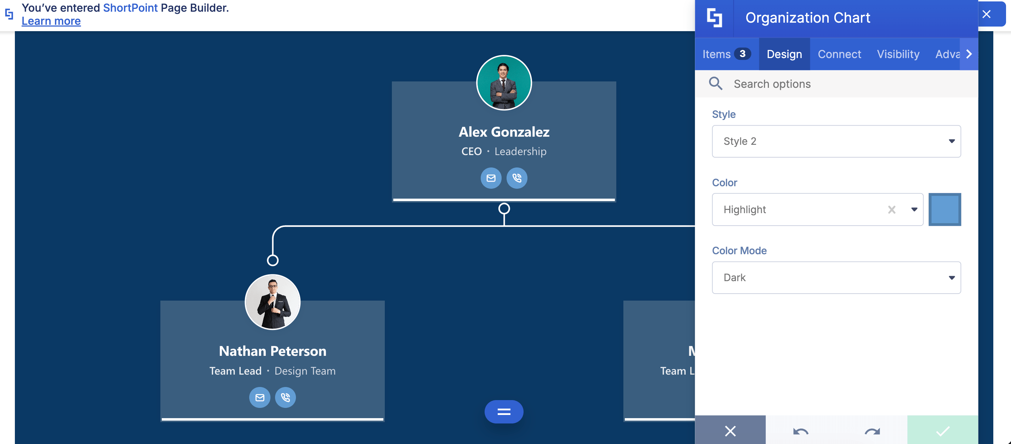Open the Style 2 dropdown
Screen dimensions: 1011x444
pyautogui.click(x=836, y=141)
